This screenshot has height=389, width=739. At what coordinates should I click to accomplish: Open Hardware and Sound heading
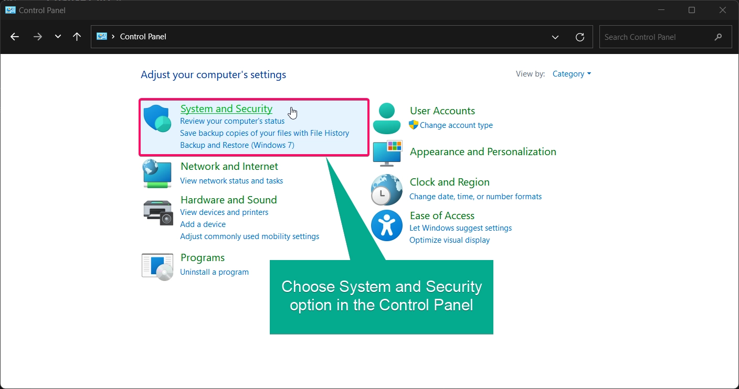click(229, 200)
